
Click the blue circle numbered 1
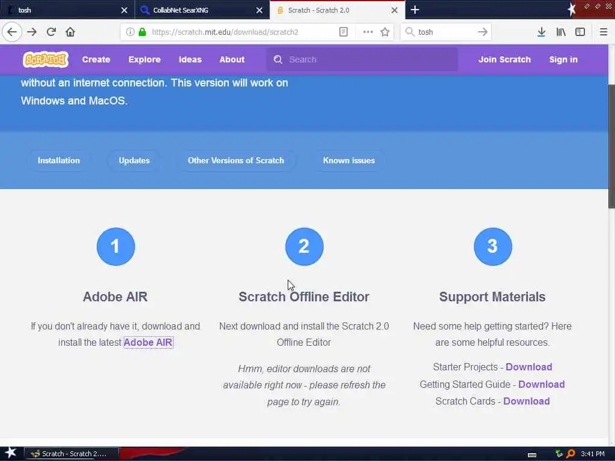pyautogui.click(x=116, y=247)
